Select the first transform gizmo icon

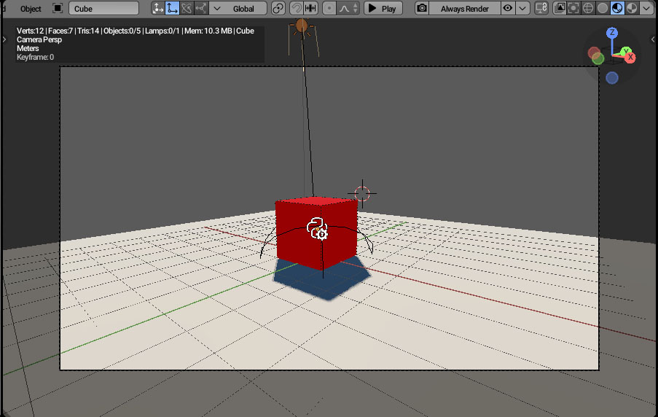pos(158,9)
